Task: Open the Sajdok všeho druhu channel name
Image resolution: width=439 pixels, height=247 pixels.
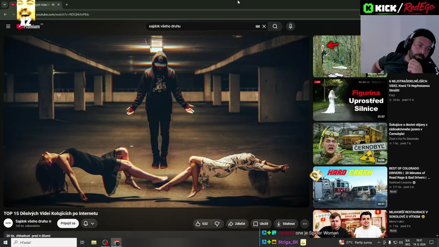Action: (x=32, y=221)
